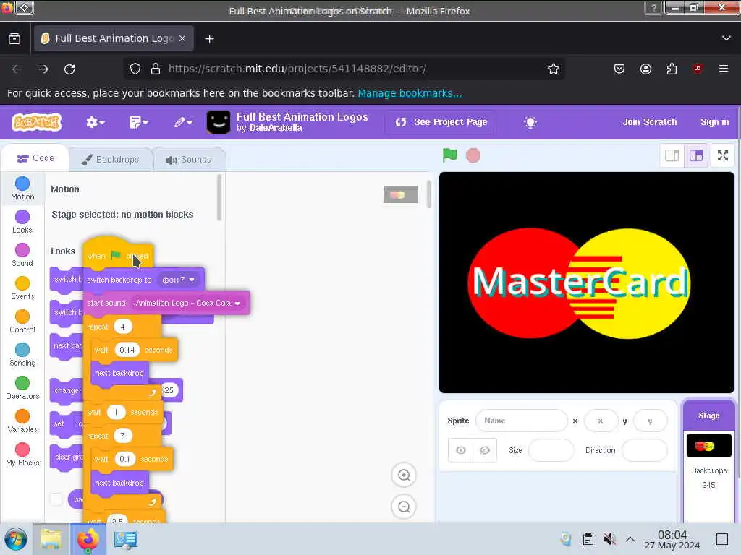Click the red stop button
The height and width of the screenshot is (555, 741).
[x=473, y=155]
